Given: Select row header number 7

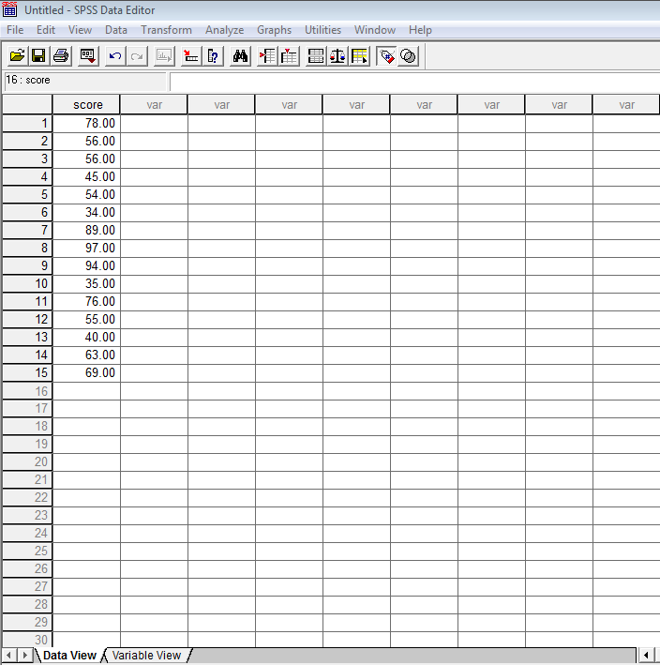Looking at the screenshot, I should tap(27, 231).
